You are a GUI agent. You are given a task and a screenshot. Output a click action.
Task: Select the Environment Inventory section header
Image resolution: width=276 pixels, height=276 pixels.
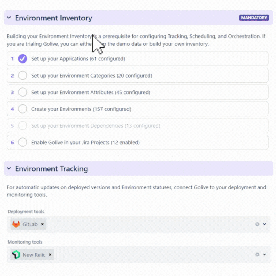pos(53,18)
